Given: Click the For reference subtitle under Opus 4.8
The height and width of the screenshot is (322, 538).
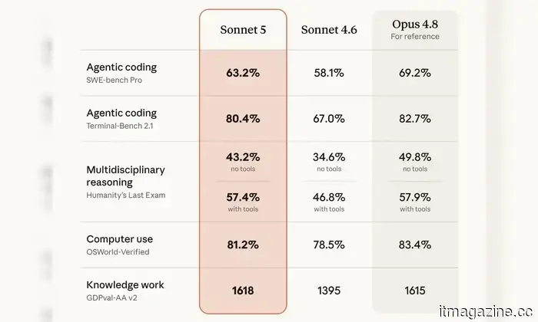Looking at the screenshot, I should [415, 37].
